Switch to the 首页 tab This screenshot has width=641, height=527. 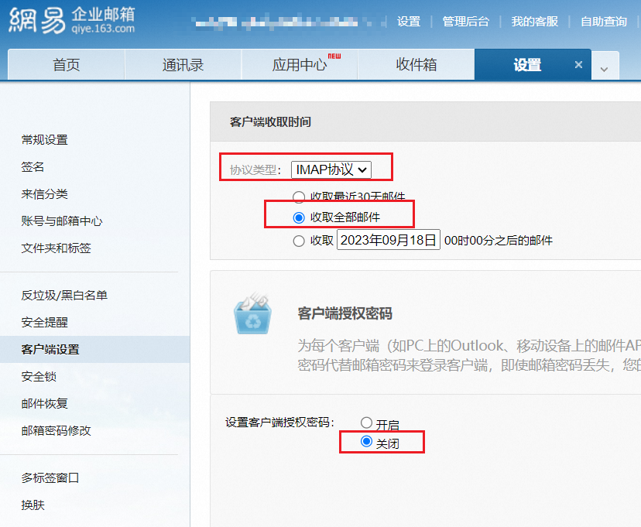[66, 65]
